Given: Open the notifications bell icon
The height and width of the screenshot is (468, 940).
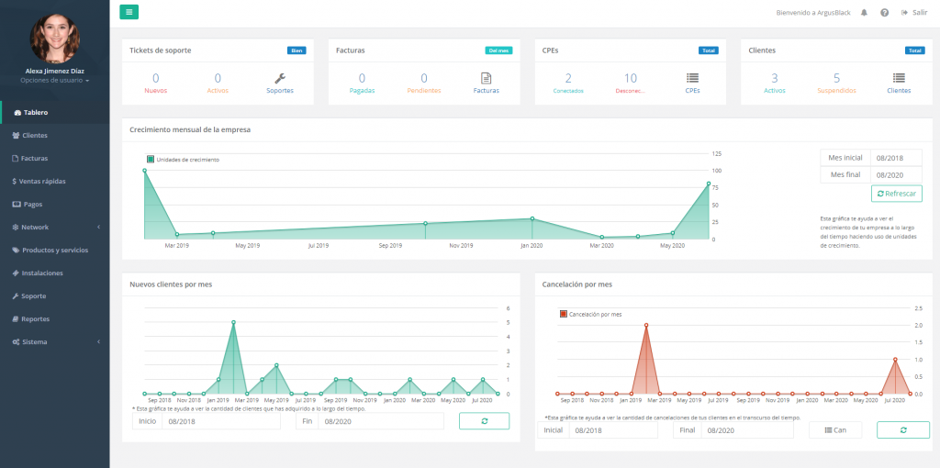Looking at the screenshot, I should click(x=864, y=13).
